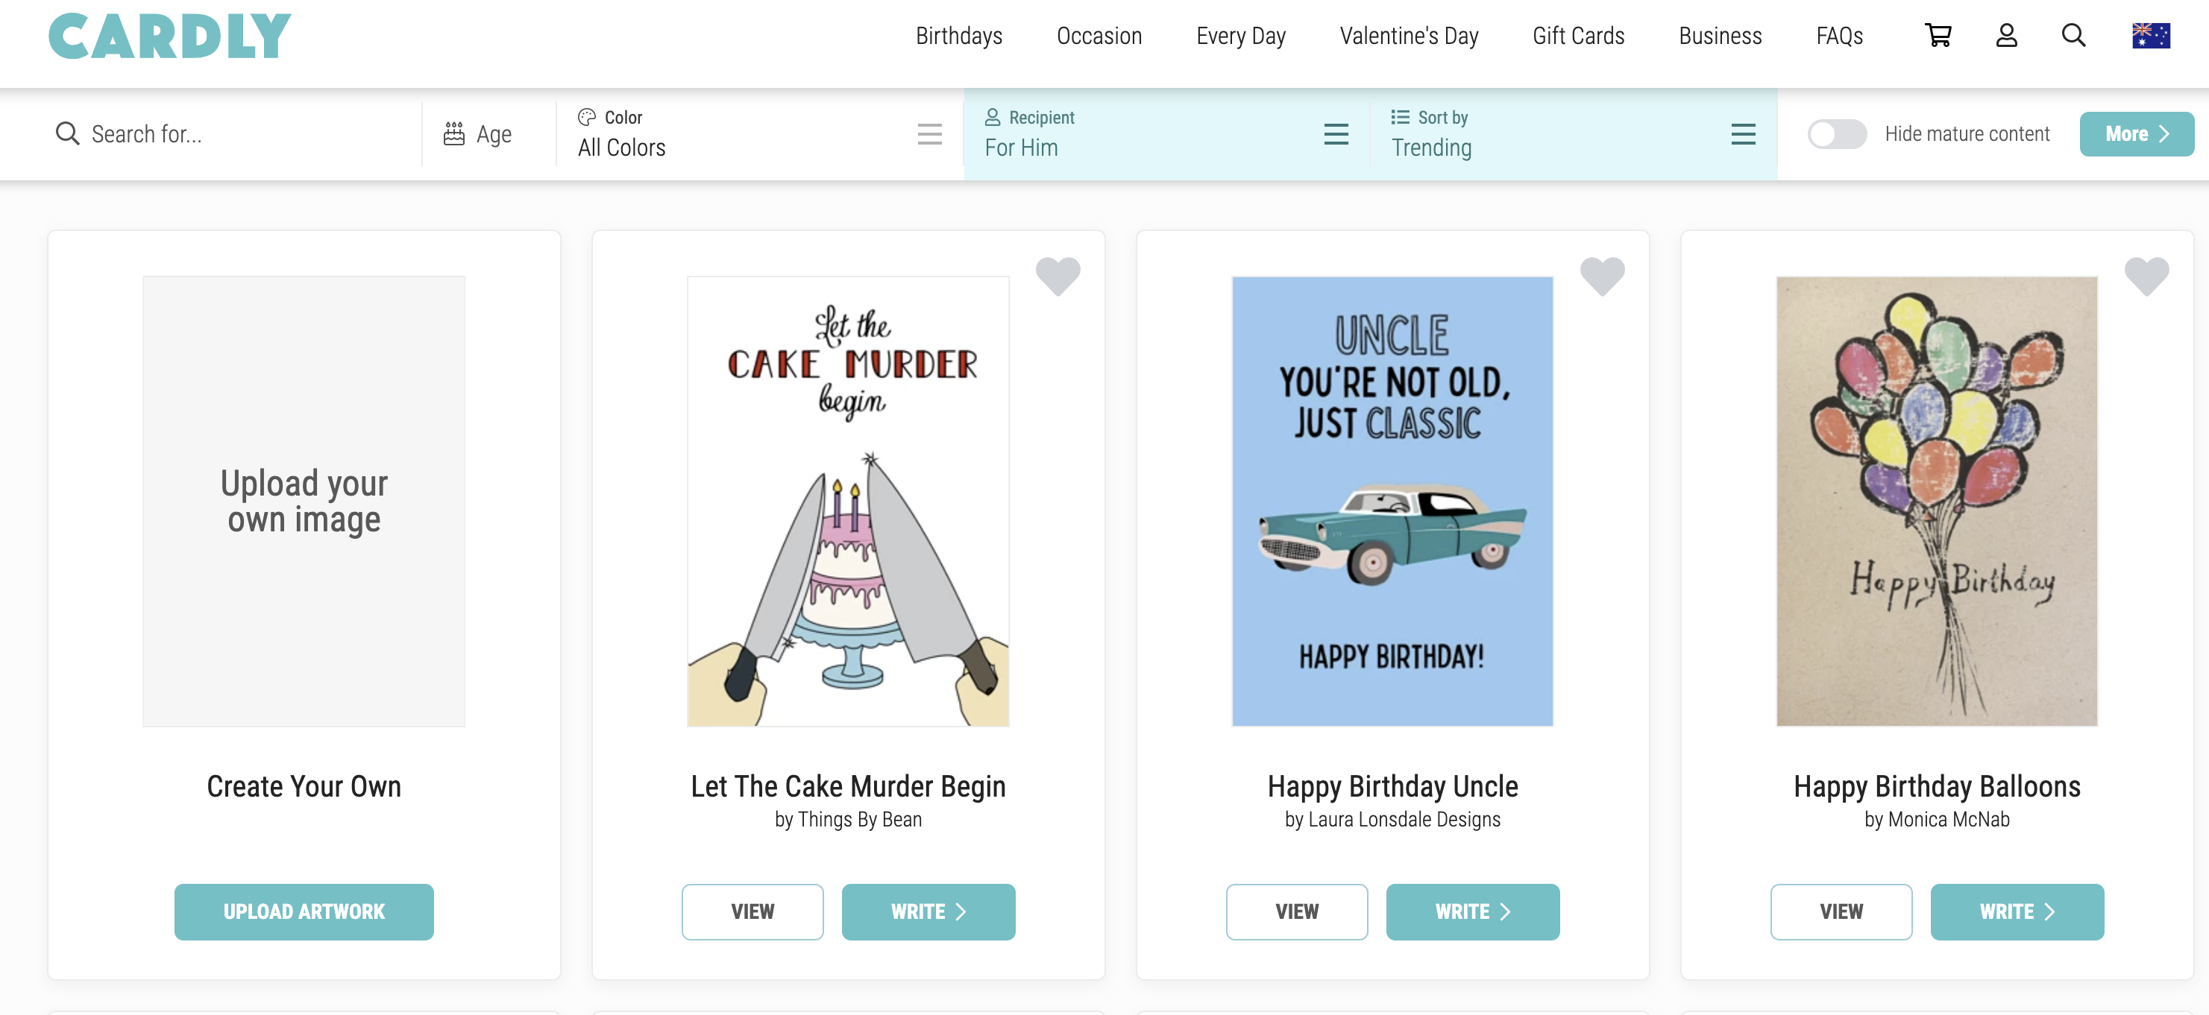Toggle Hide mature content switch

pos(1837,134)
